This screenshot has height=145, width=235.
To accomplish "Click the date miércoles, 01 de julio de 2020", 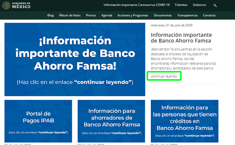I will [x=172, y=25].
